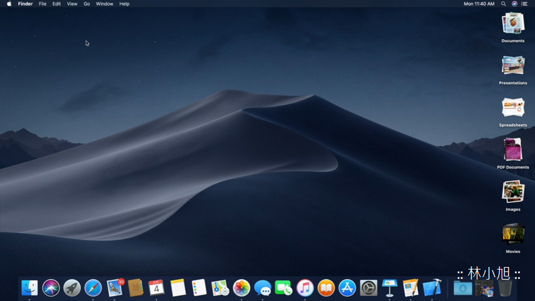Open Messages app in Dock
535x301 pixels.
tap(262, 288)
